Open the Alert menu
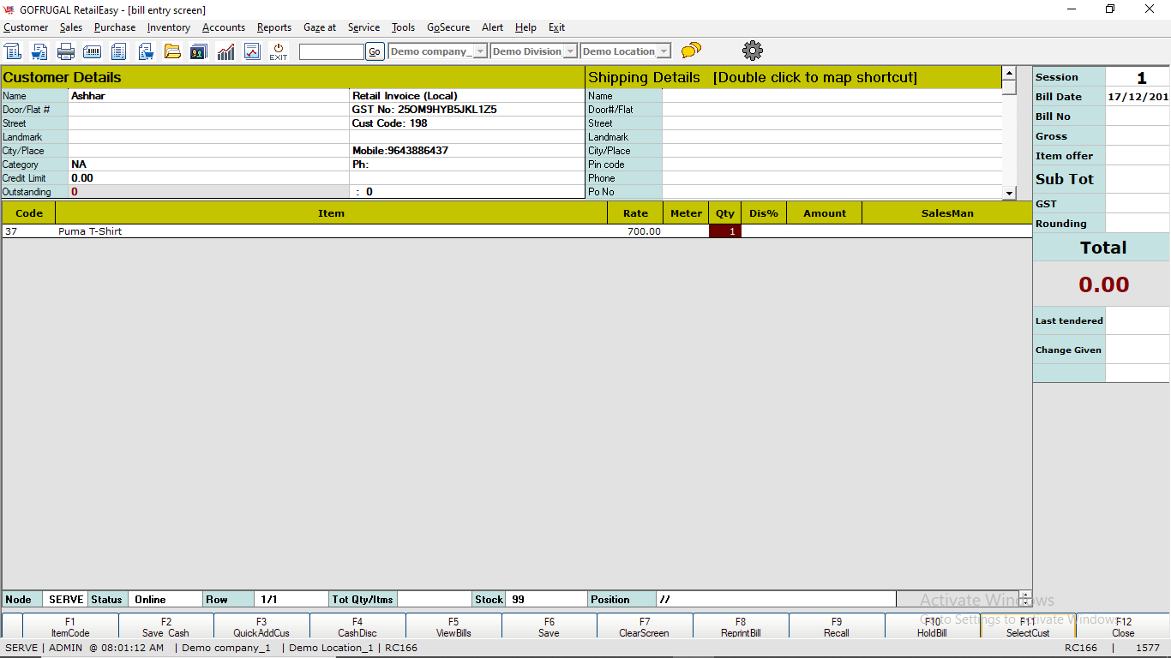 click(x=492, y=27)
